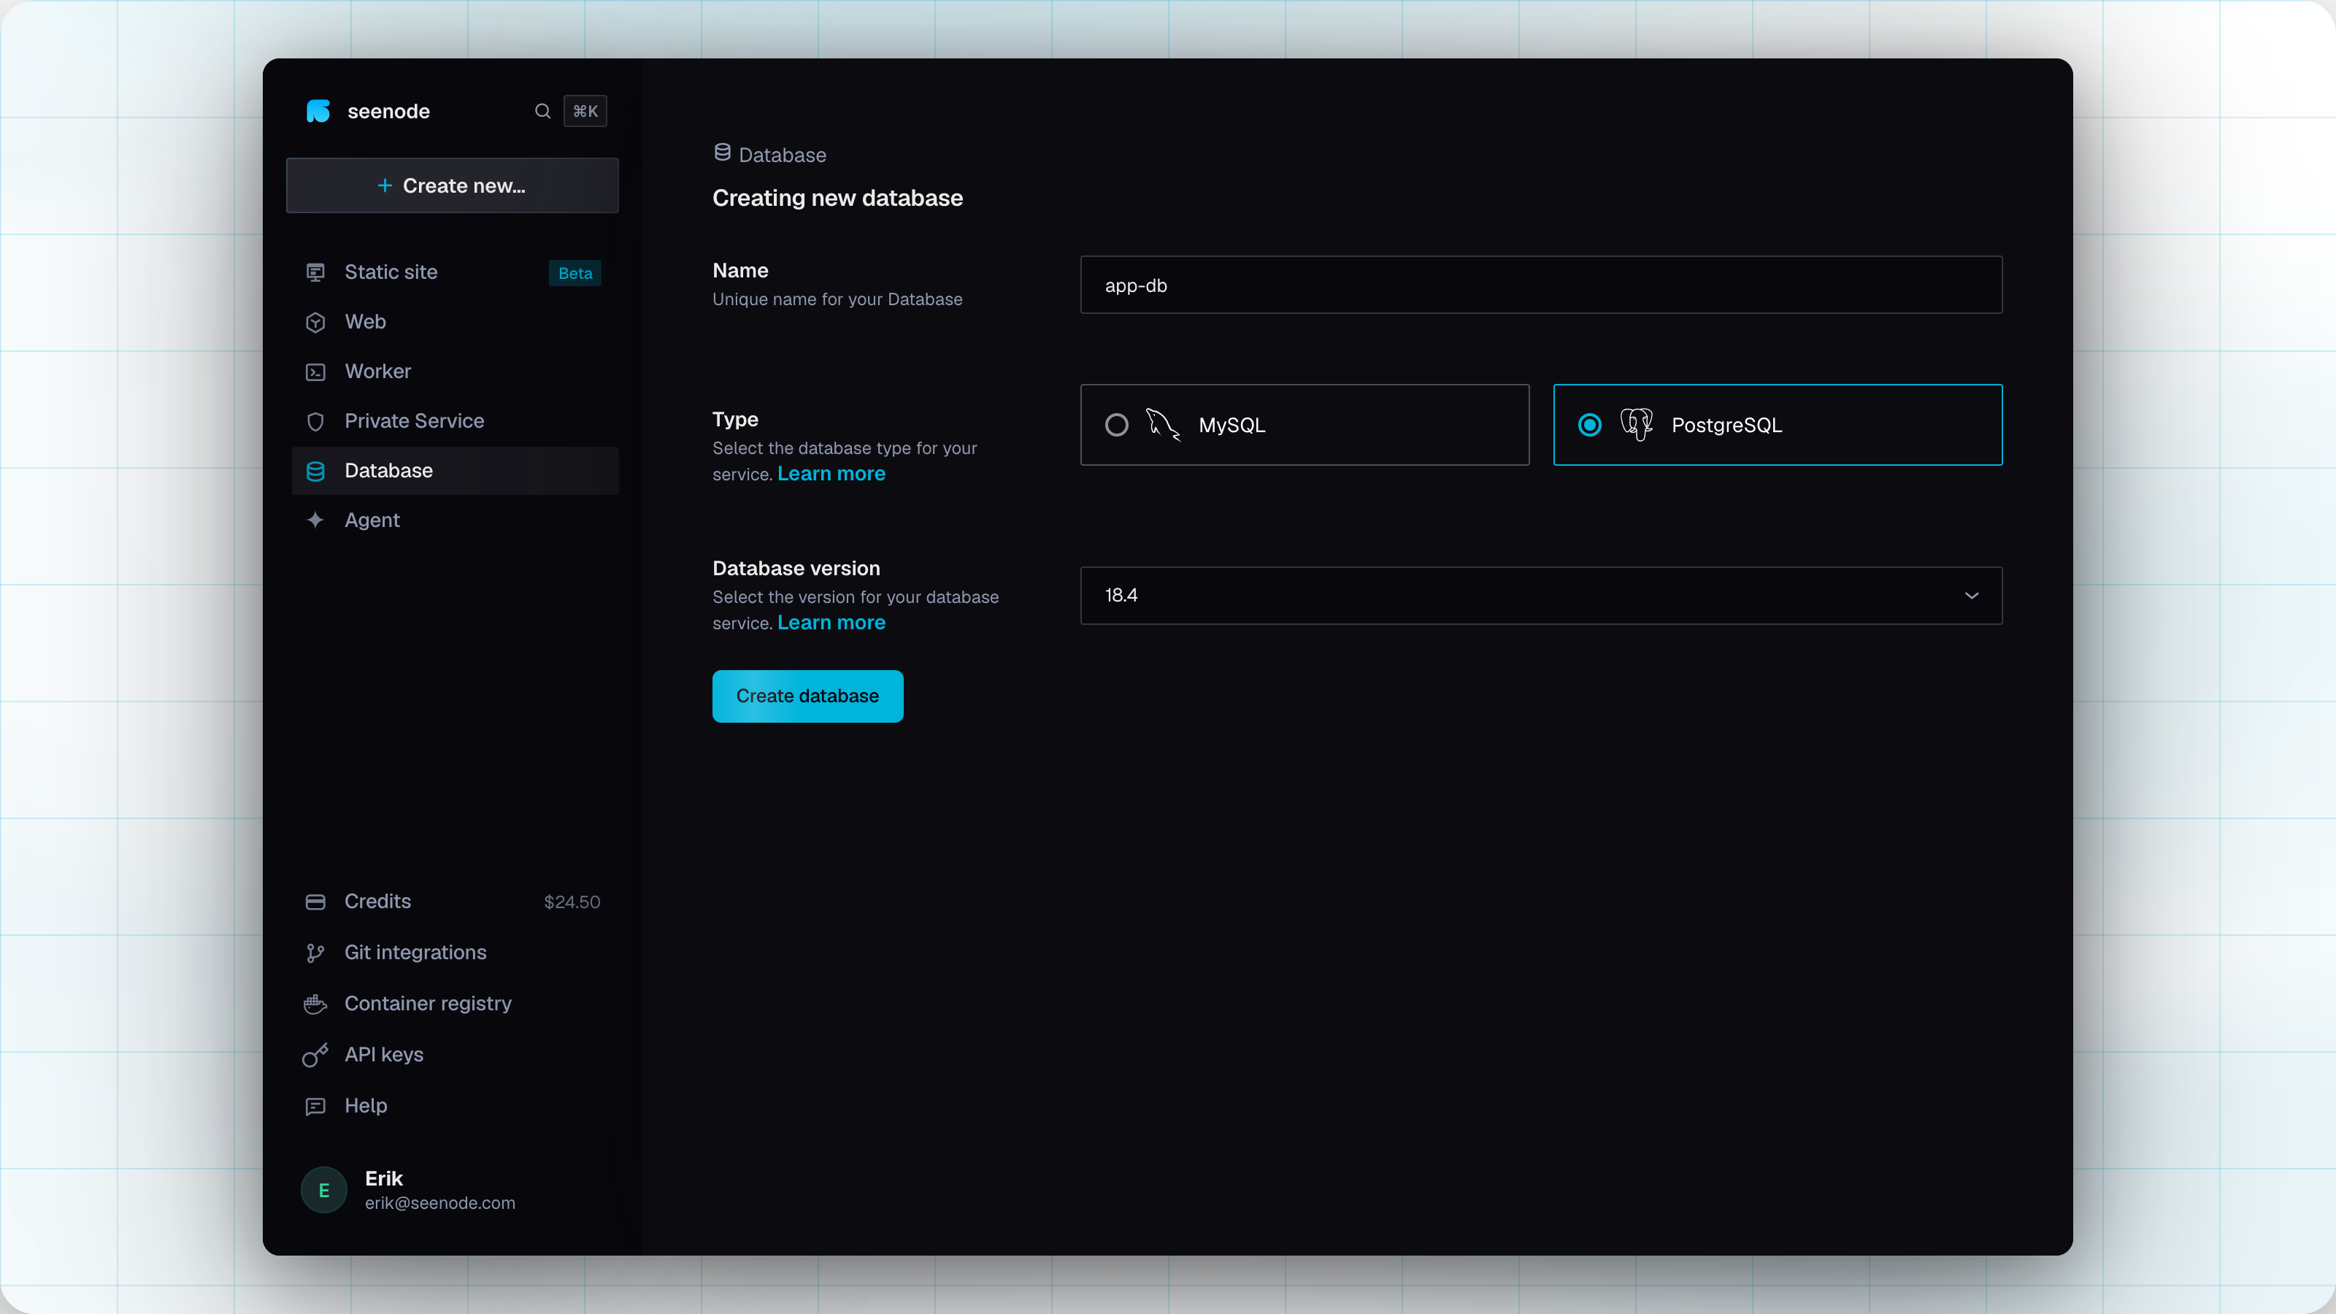Click the Database cylinder icon in sidebar
The image size is (2336, 1314).
coord(315,471)
